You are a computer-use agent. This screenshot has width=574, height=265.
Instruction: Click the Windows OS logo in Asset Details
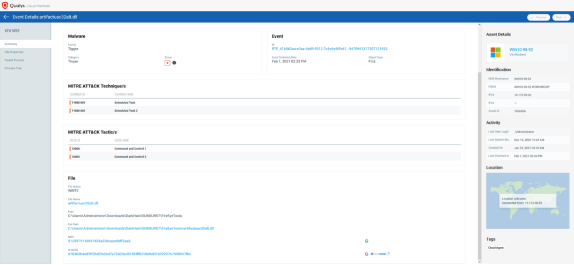pyautogui.click(x=495, y=53)
